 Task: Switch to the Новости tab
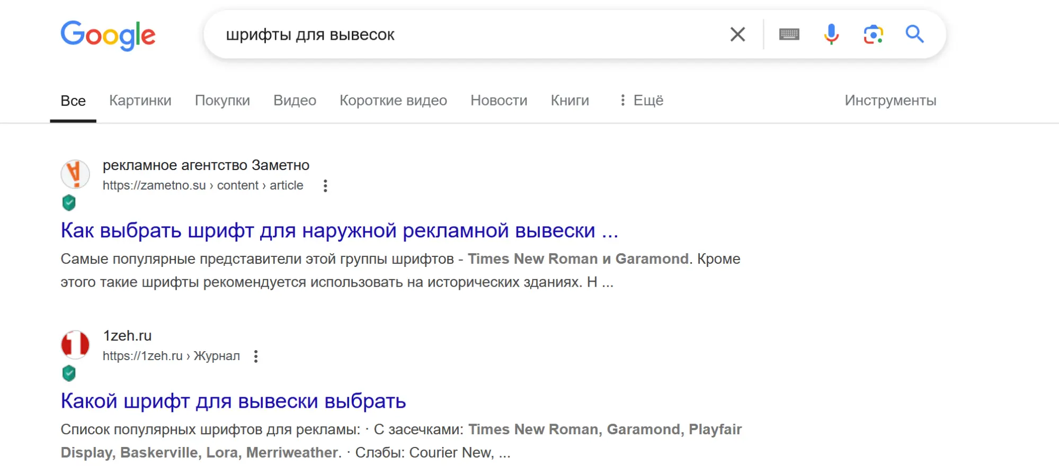click(x=499, y=101)
